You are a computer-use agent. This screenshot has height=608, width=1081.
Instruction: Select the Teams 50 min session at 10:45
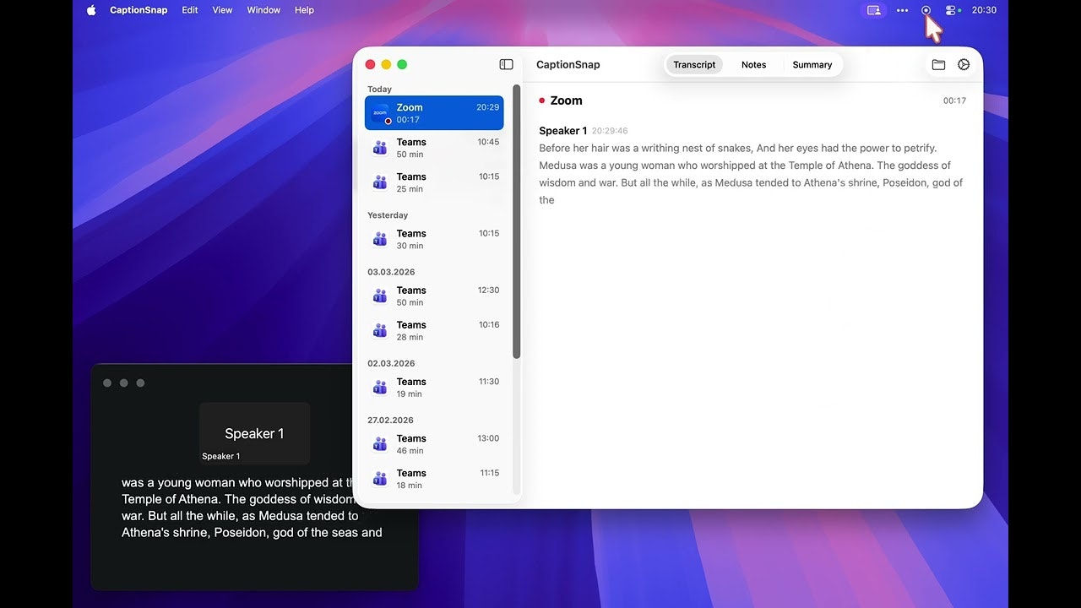point(434,148)
